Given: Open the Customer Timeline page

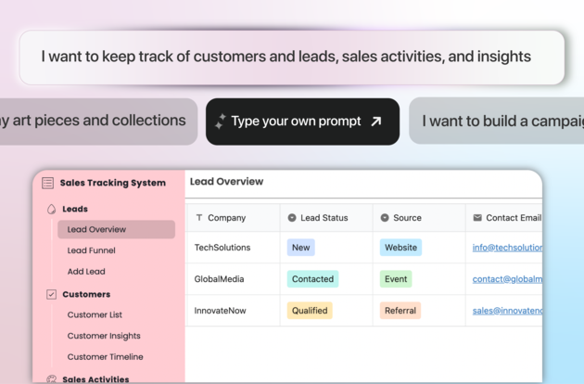Looking at the screenshot, I should pyautogui.click(x=105, y=357).
